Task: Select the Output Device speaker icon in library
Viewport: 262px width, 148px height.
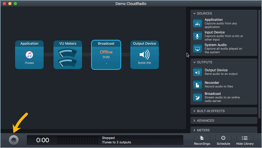Action: [197, 73]
